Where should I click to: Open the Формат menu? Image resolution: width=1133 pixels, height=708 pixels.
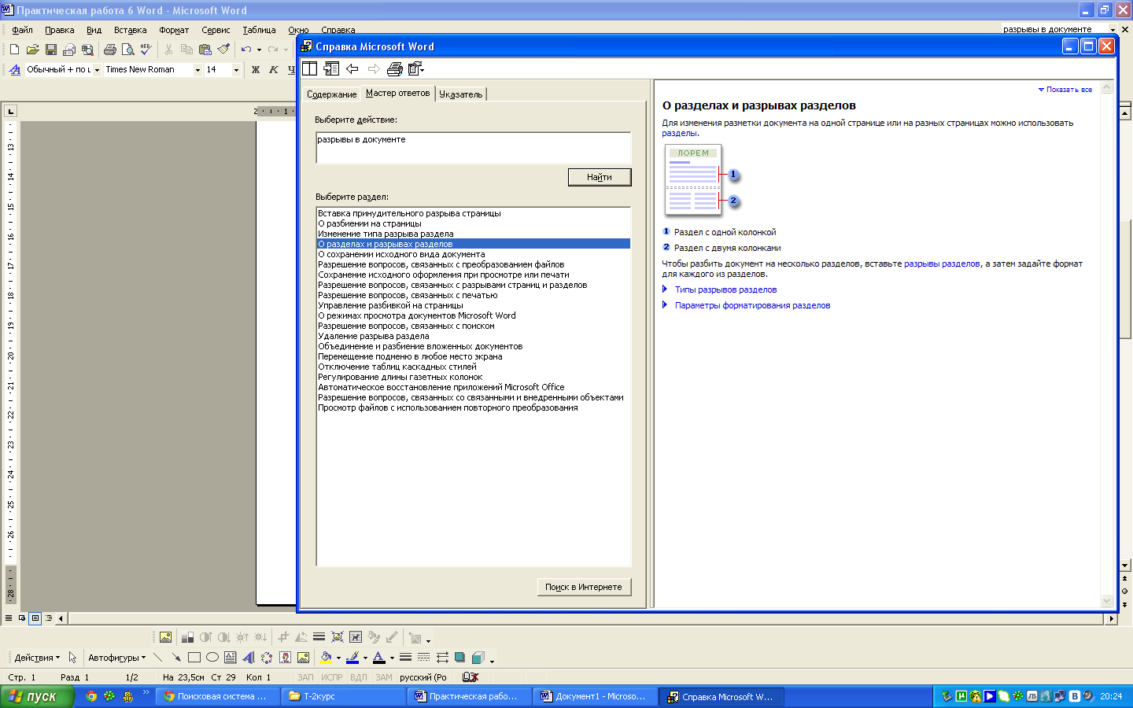coord(174,30)
